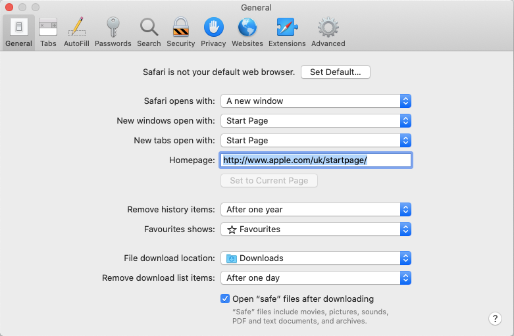
Task: Click the "Remove history items:" label
Action: (171, 210)
